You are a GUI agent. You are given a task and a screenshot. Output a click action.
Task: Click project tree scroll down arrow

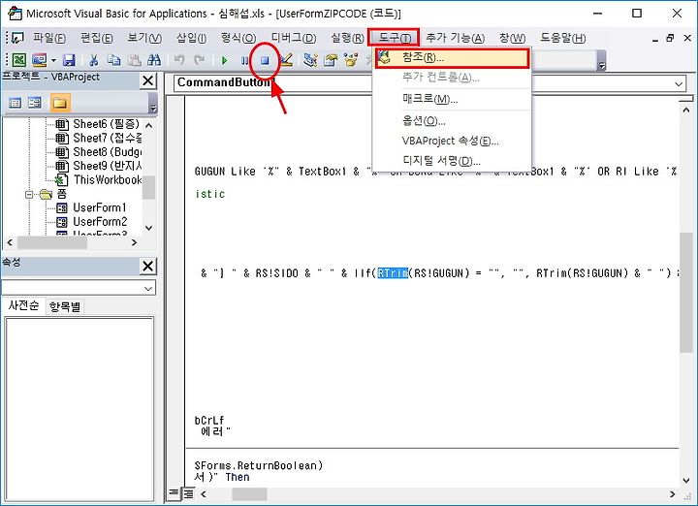149,228
